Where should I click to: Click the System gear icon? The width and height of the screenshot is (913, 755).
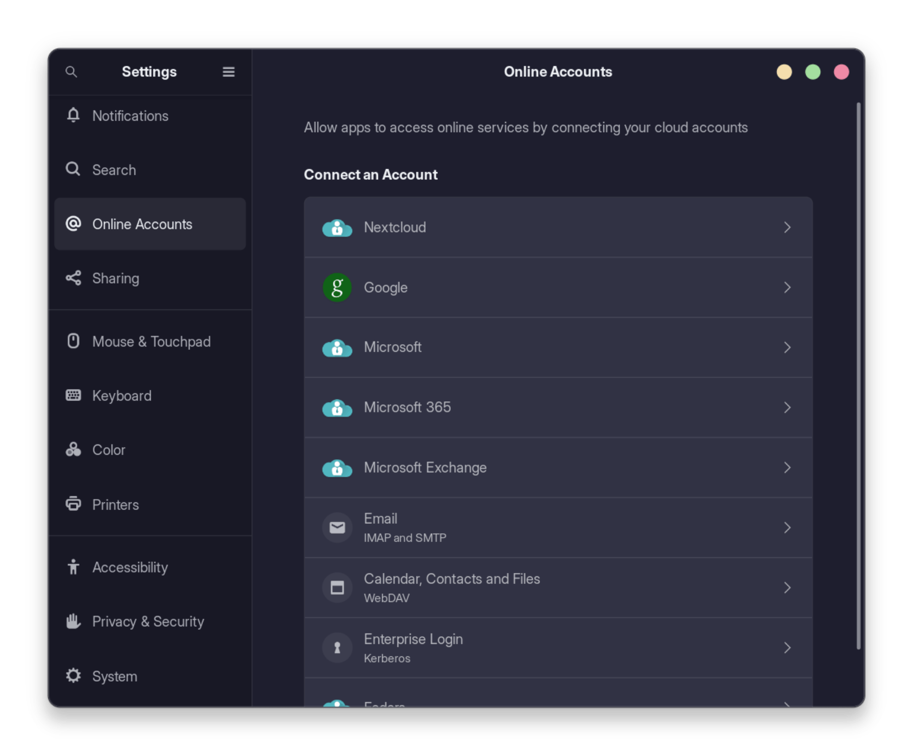pos(73,676)
